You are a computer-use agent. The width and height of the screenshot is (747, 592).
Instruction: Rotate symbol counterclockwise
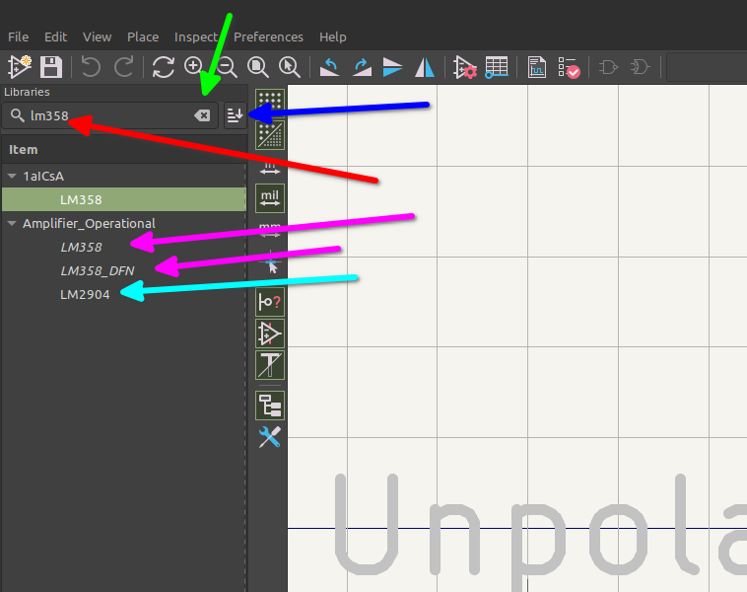coord(329,67)
